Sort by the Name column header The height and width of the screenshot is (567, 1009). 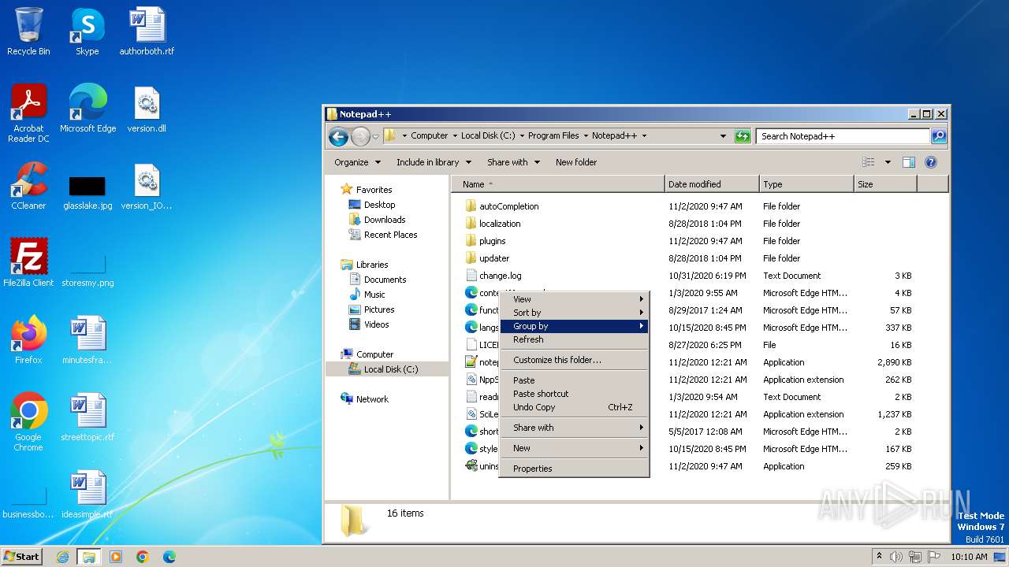click(x=558, y=184)
